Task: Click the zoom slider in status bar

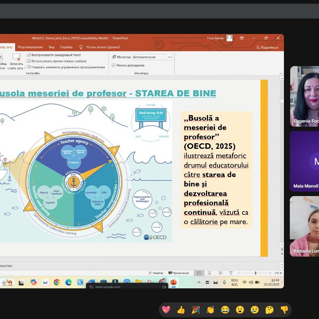Action: [x=255, y=273]
